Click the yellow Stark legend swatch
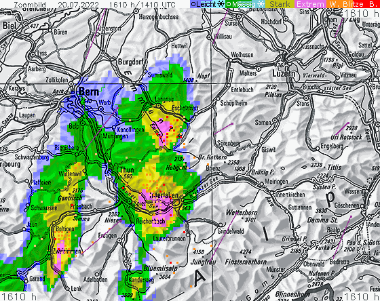 [280, 4]
